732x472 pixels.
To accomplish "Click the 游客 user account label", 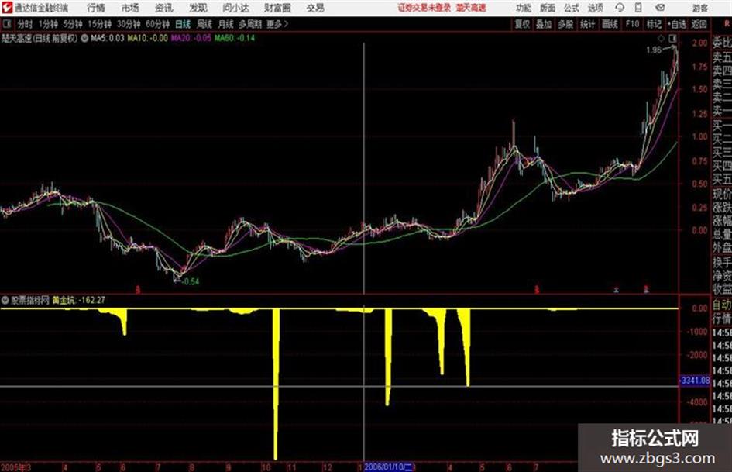I will point(699,8).
